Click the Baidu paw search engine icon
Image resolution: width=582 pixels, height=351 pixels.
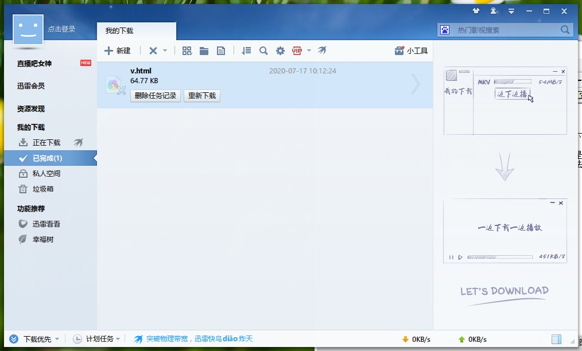pos(445,30)
